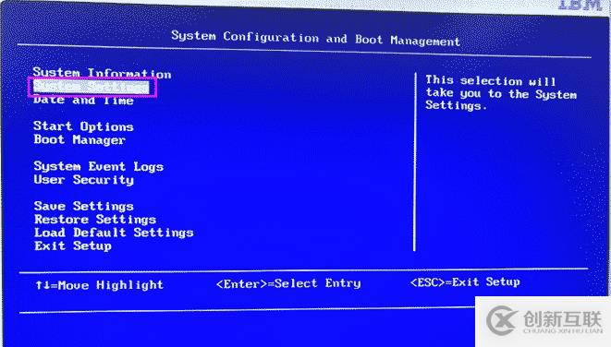This screenshot has width=611, height=347.
Task: Choose Date and Time option
Action: pyautogui.click(x=83, y=101)
